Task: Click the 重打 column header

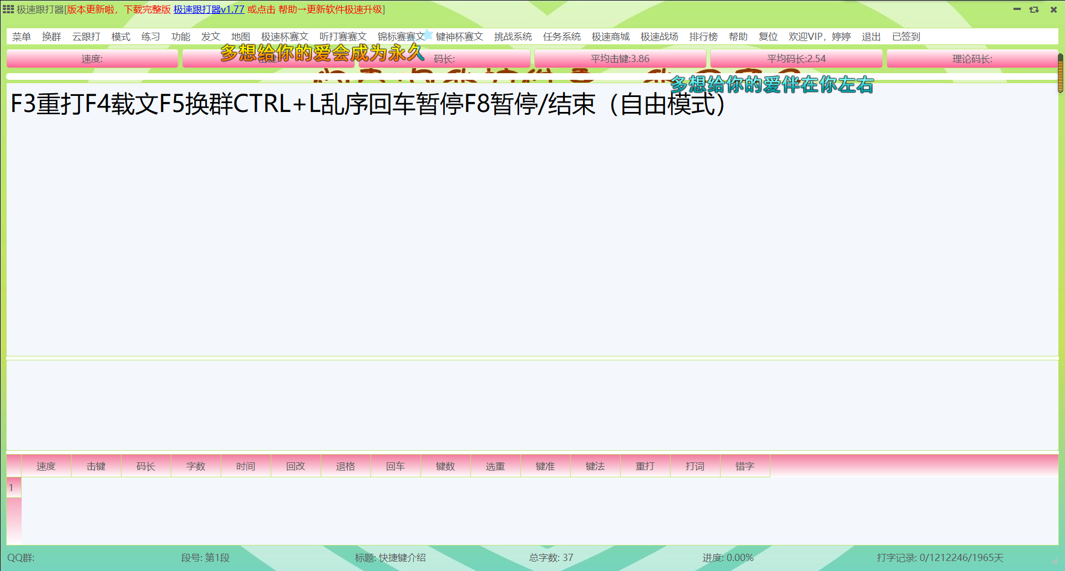Action: click(x=645, y=466)
